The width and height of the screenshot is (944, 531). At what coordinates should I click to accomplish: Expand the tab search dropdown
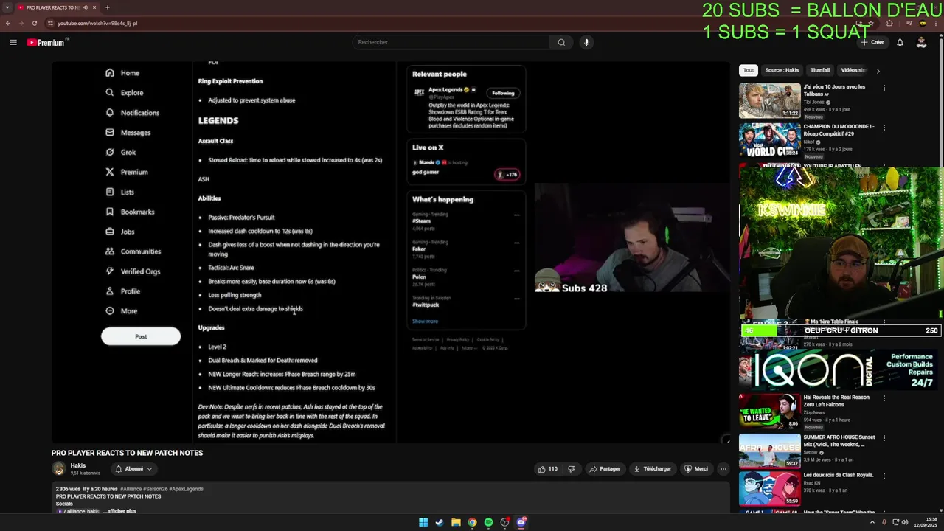[7, 7]
